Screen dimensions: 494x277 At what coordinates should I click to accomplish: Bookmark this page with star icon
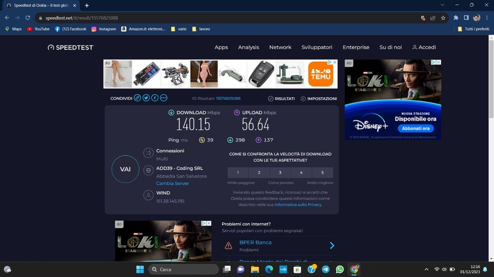coord(443,18)
